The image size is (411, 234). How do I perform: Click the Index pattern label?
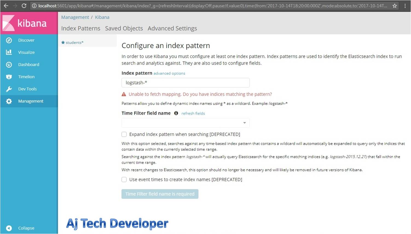coord(137,73)
